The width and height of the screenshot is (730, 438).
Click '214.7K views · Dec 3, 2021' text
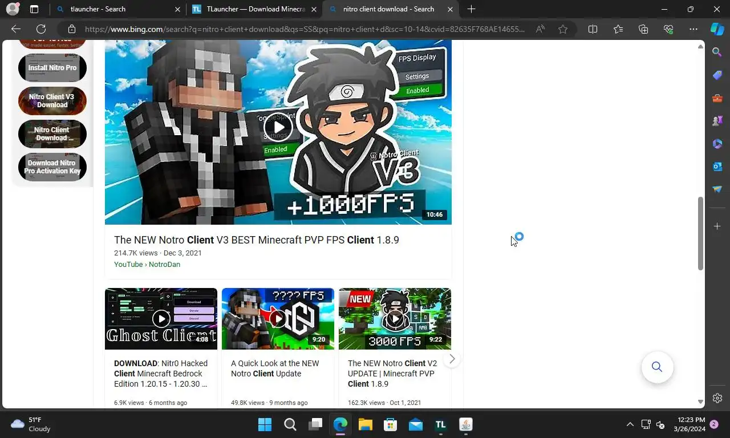[157, 253]
